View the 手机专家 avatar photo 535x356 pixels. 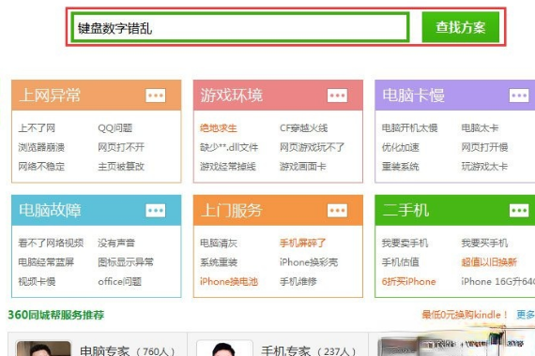click(x=225, y=349)
